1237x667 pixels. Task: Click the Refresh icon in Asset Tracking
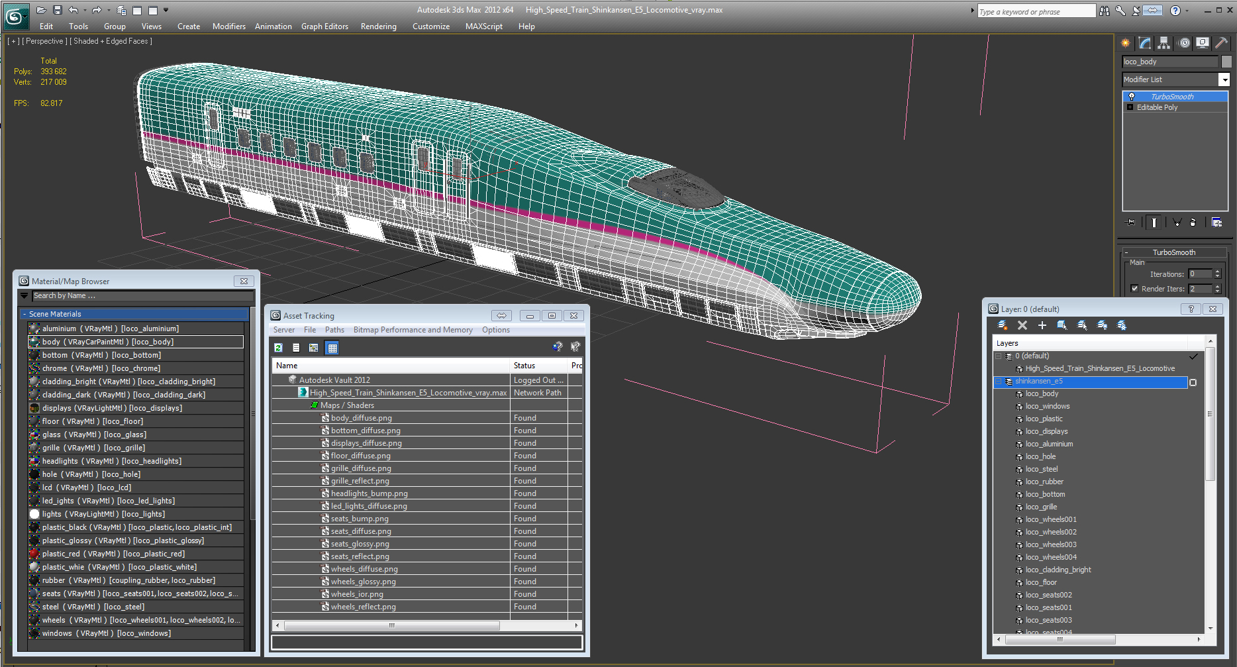click(x=279, y=348)
